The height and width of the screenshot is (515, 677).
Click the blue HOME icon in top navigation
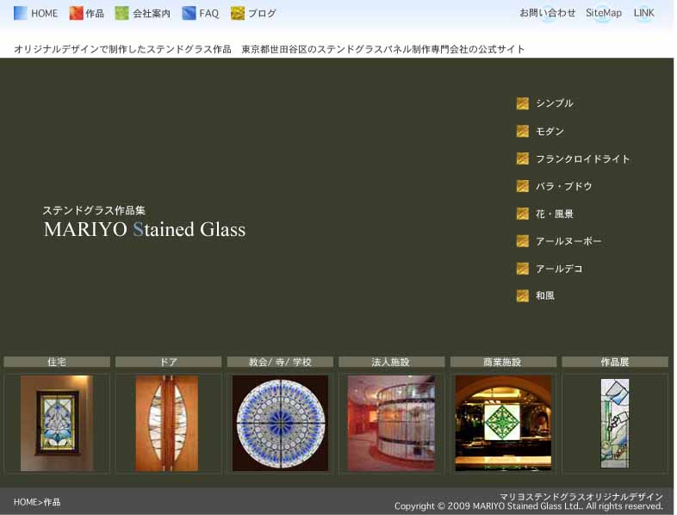(21, 13)
